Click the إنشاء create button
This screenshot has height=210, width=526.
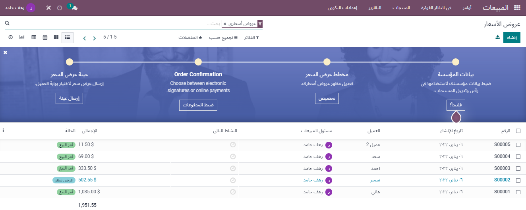click(x=512, y=38)
